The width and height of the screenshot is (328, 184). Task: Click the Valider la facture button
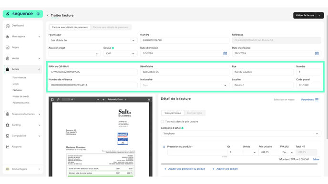point(305,15)
